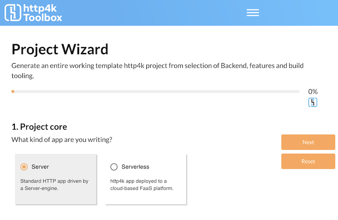
Task: Click the Server-engine description in Server card
Action: [x=54, y=185]
